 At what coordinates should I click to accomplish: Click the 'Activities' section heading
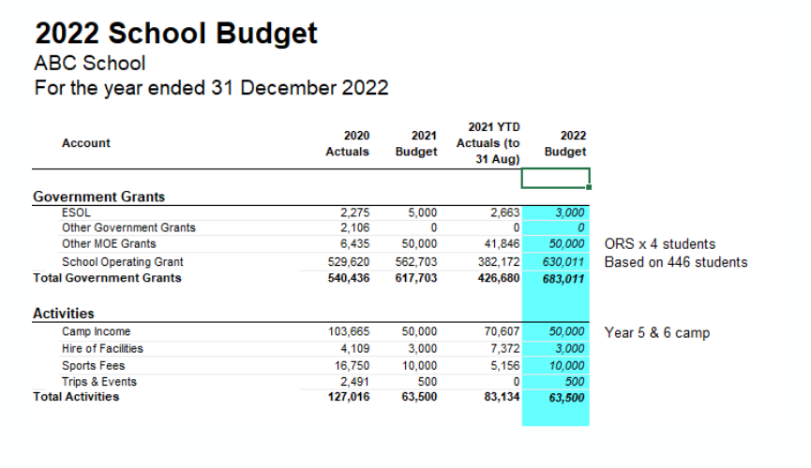click(63, 314)
